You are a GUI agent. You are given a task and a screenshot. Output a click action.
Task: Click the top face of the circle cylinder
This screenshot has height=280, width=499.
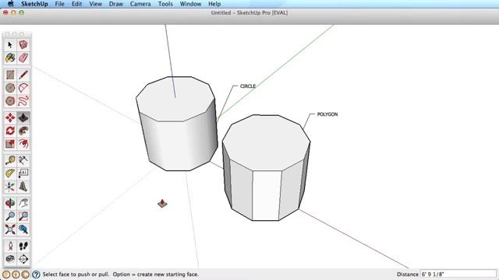(x=175, y=99)
